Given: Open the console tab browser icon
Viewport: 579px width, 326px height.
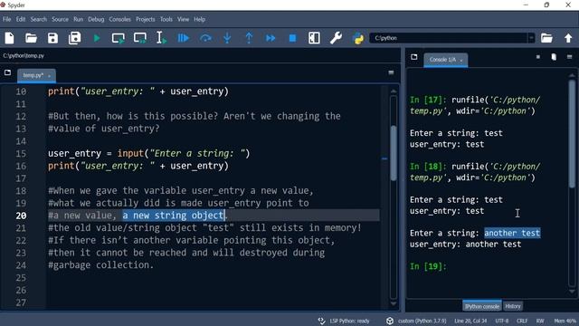Looking at the screenshot, I should coord(414,57).
